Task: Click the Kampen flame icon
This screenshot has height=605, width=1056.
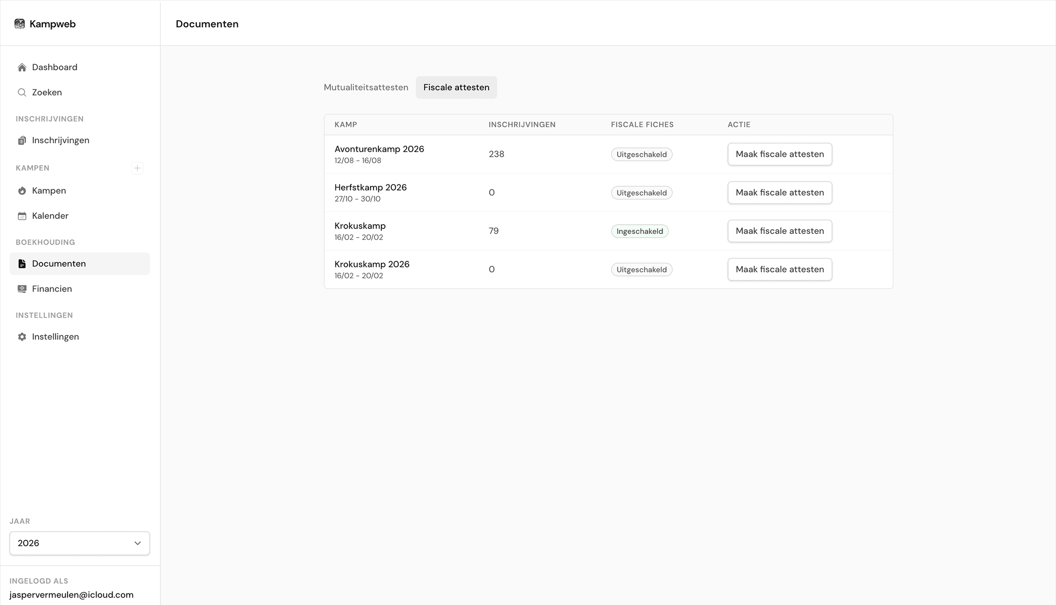Action: click(x=22, y=191)
